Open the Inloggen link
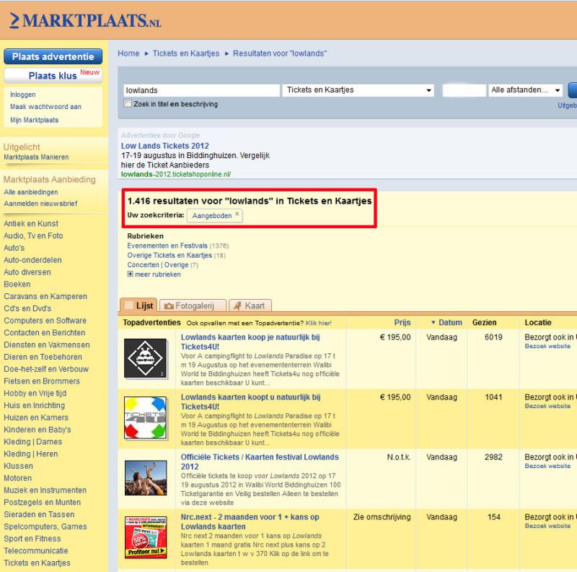Image resolution: width=577 pixels, height=572 pixels. 23,95
